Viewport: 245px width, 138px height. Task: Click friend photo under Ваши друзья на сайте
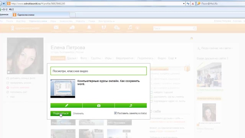coord(209,75)
